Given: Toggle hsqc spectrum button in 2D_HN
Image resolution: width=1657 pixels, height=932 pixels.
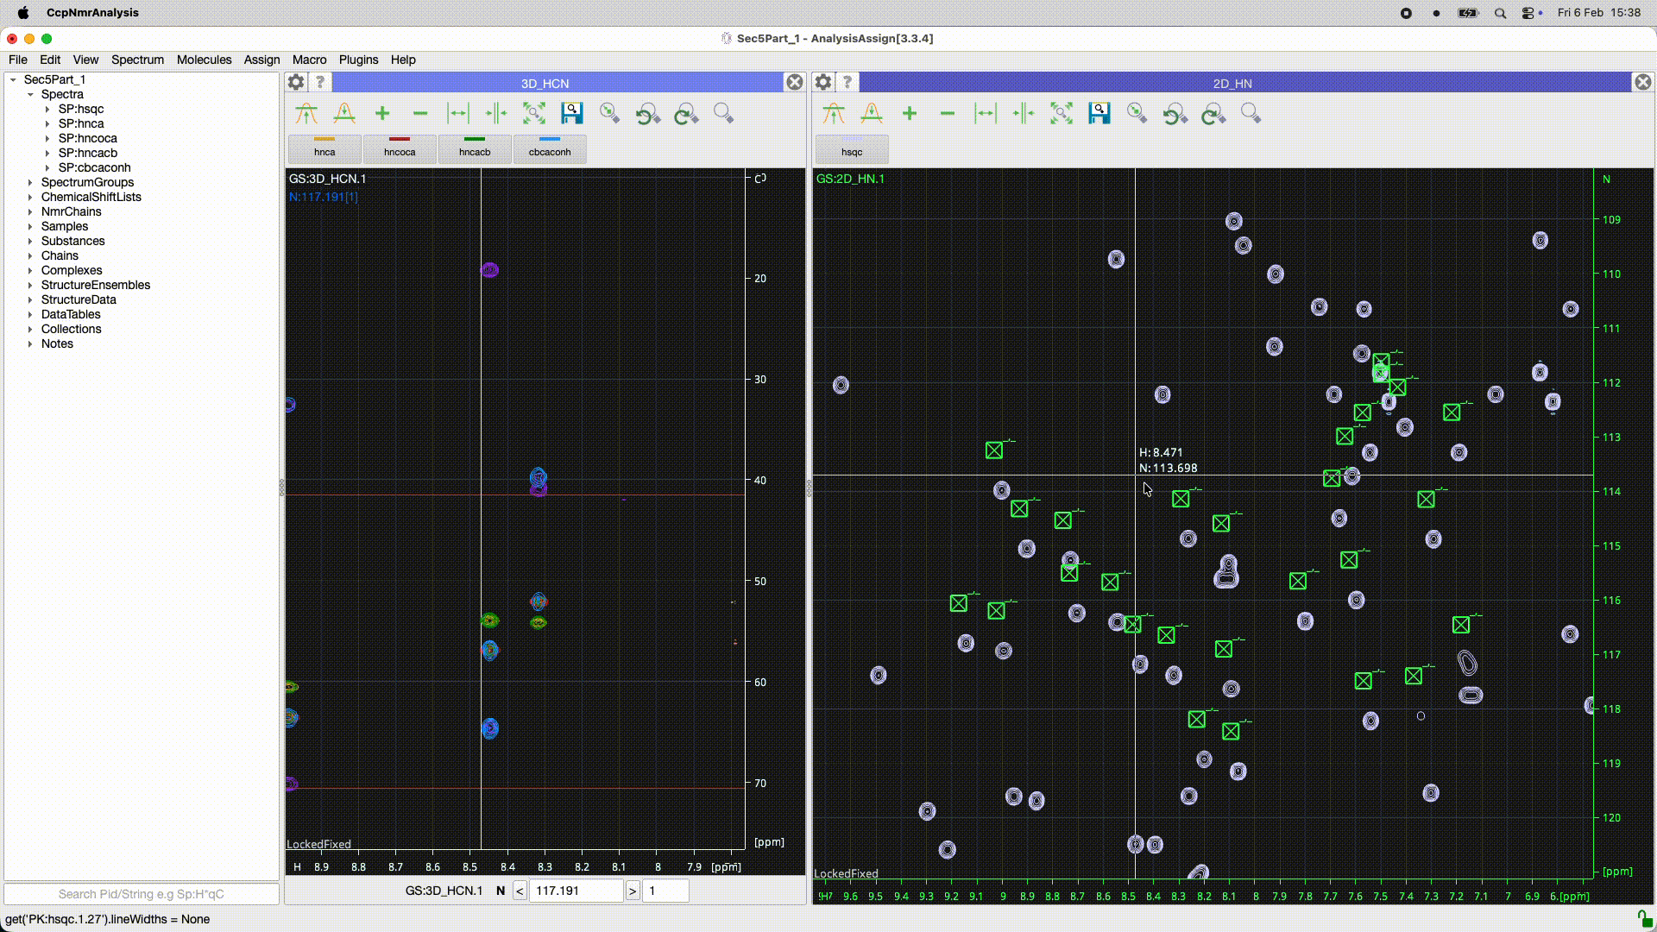Looking at the screenshot, I should 852,148.
